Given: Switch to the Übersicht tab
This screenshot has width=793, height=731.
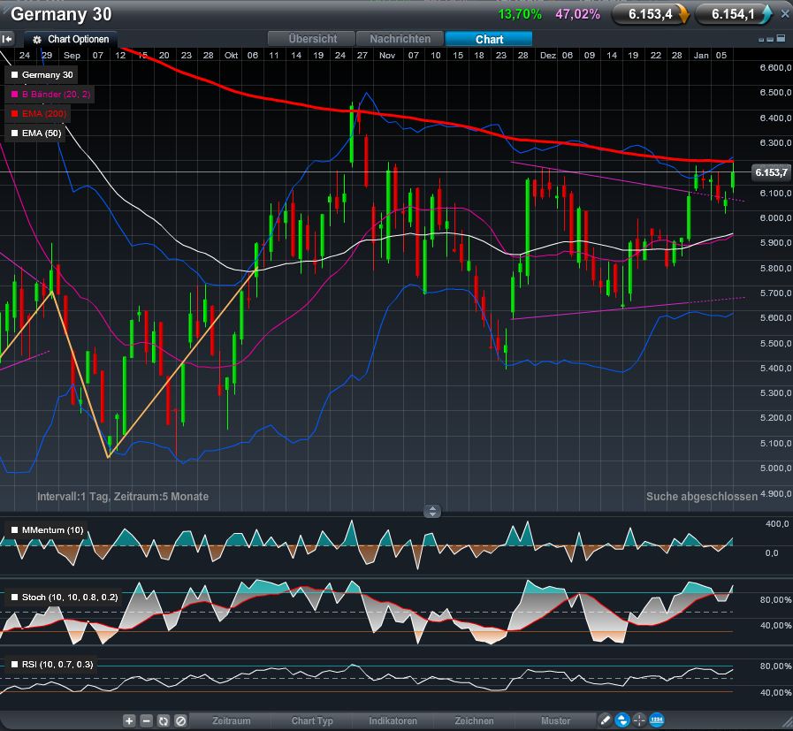Looking at the screenshot, I should point(312,39).
